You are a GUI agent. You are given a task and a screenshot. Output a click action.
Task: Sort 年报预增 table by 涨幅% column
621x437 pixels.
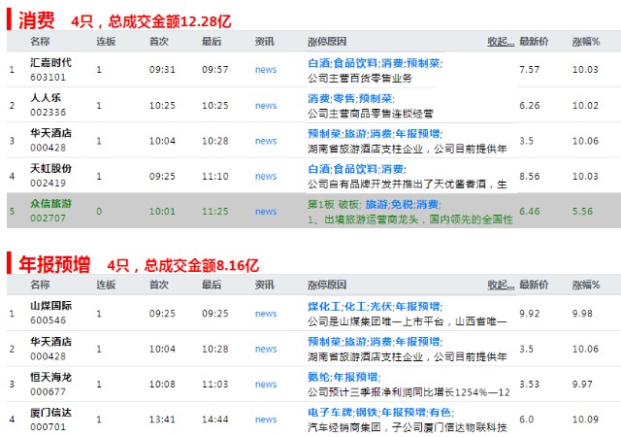pos(586,285)
